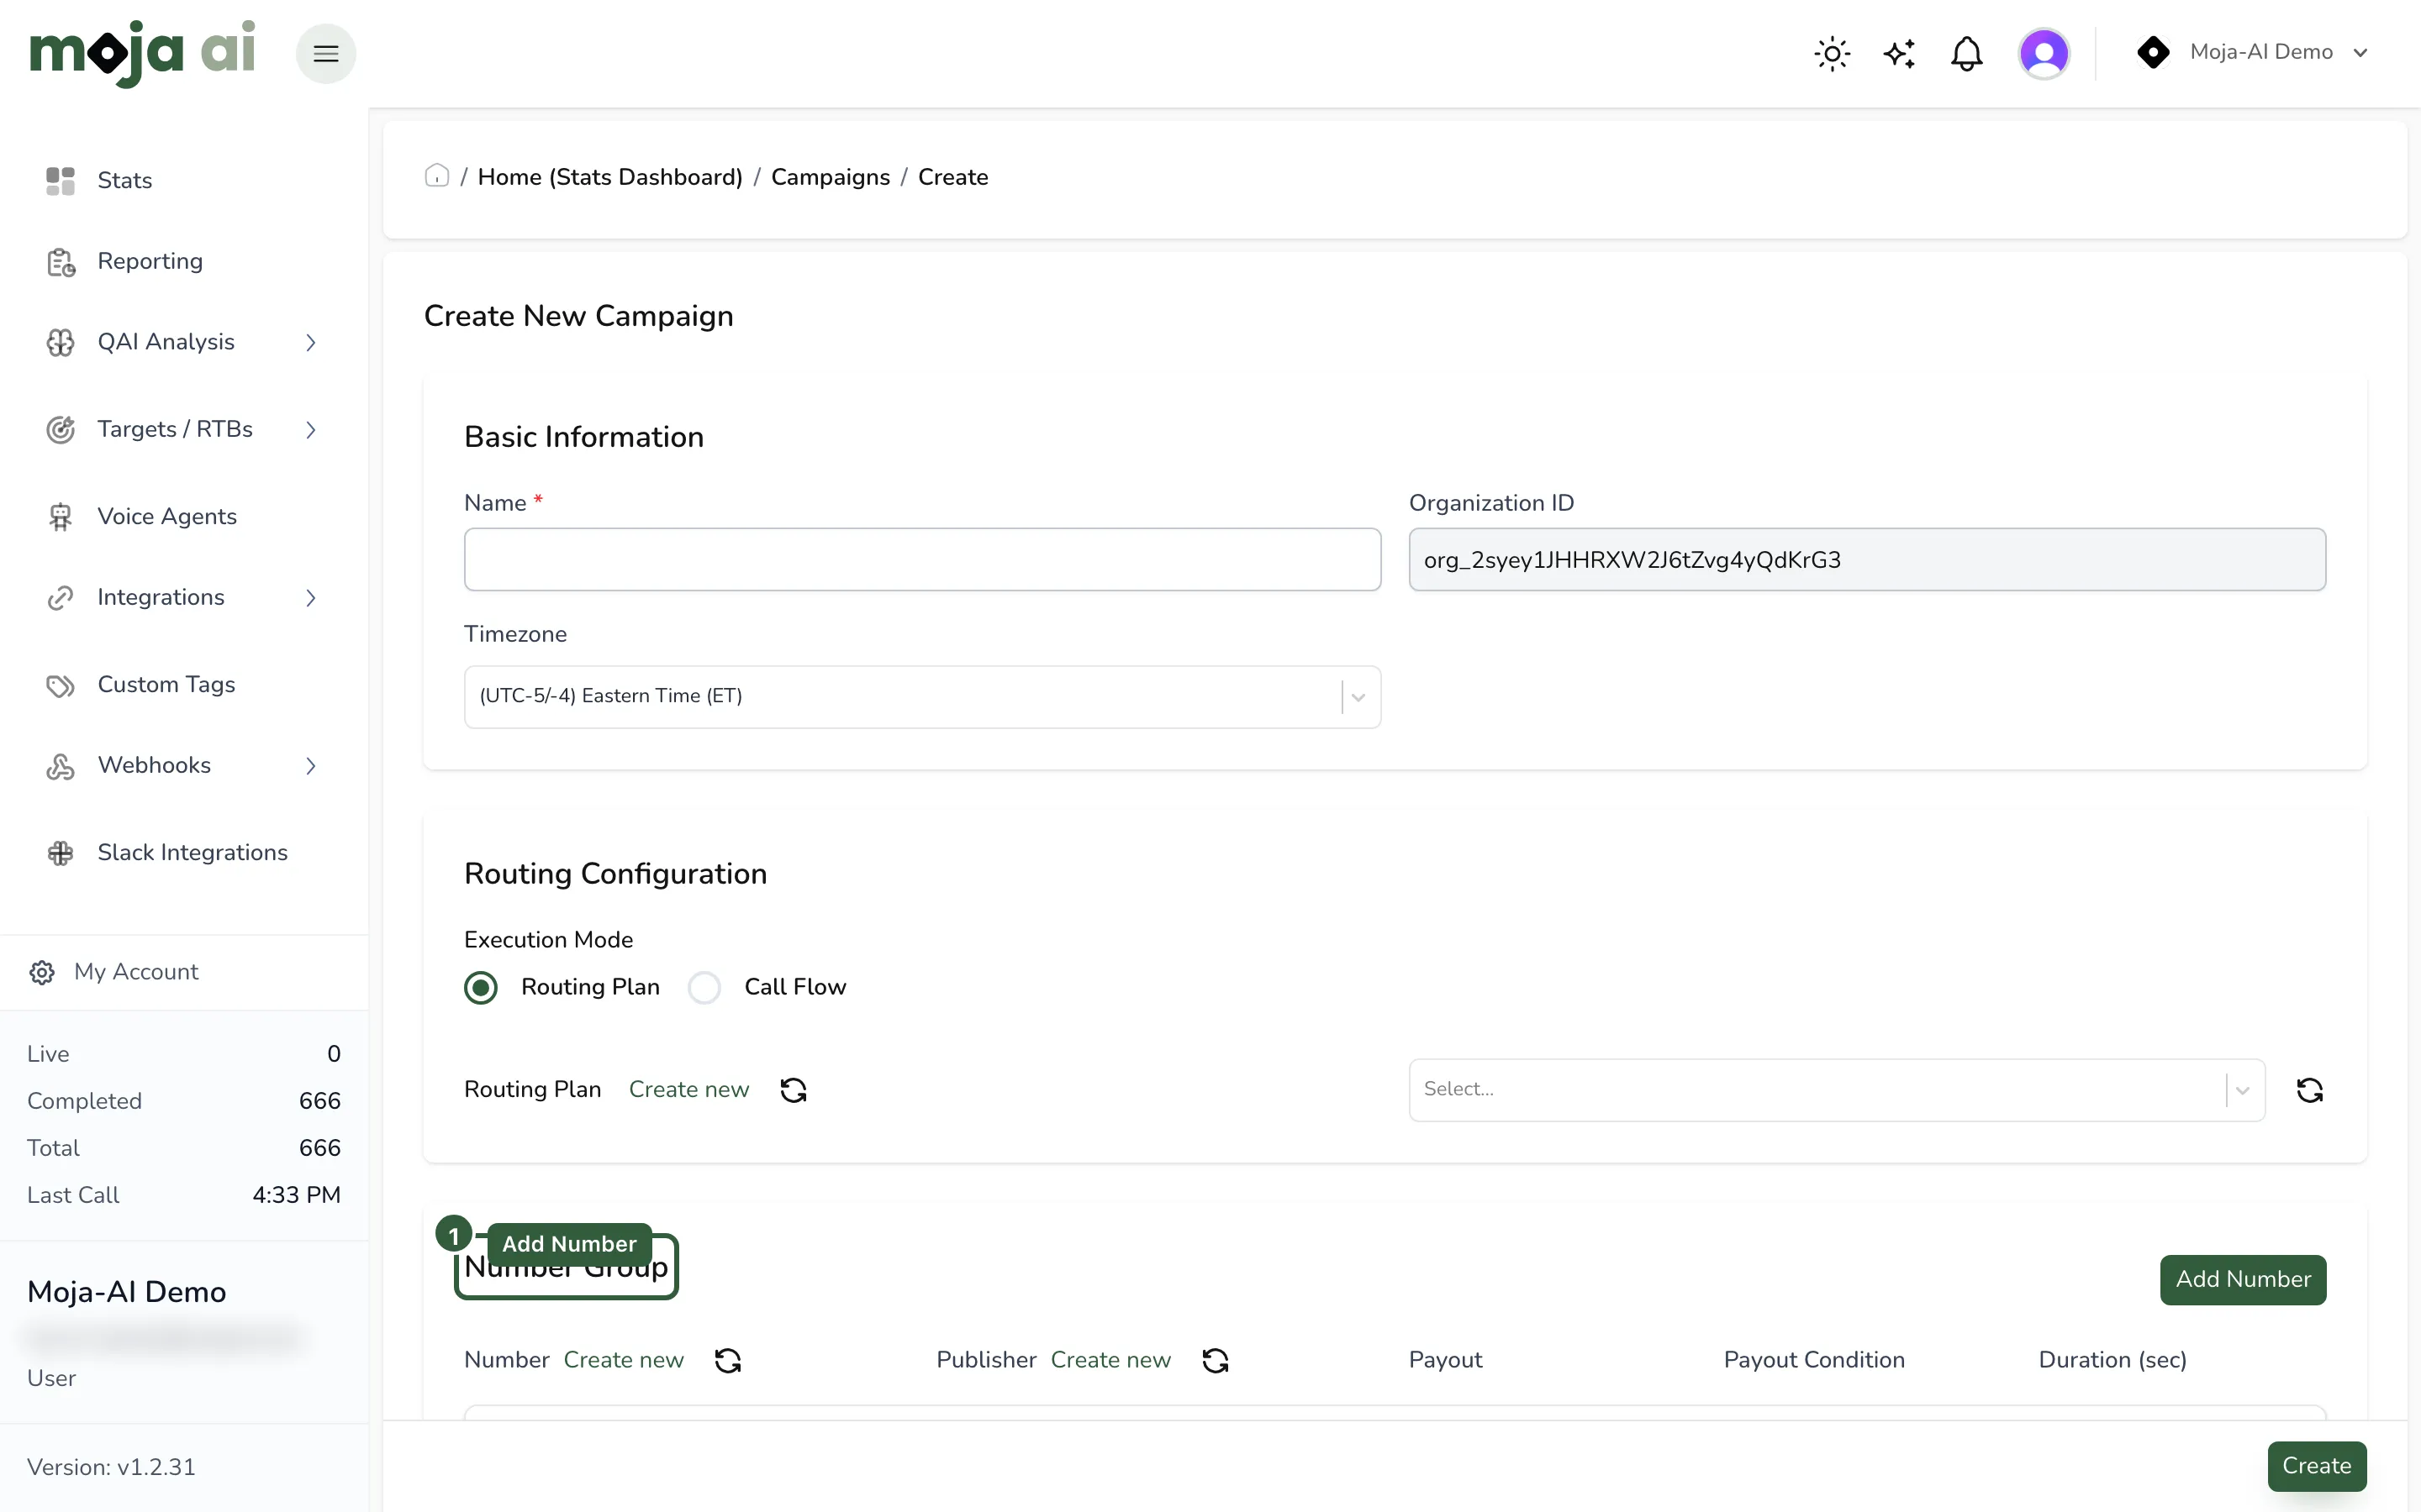Screen dimensions: 2421x1512
Task: Click the black diamond organization icon
Action: click(x=2153, y=52)
